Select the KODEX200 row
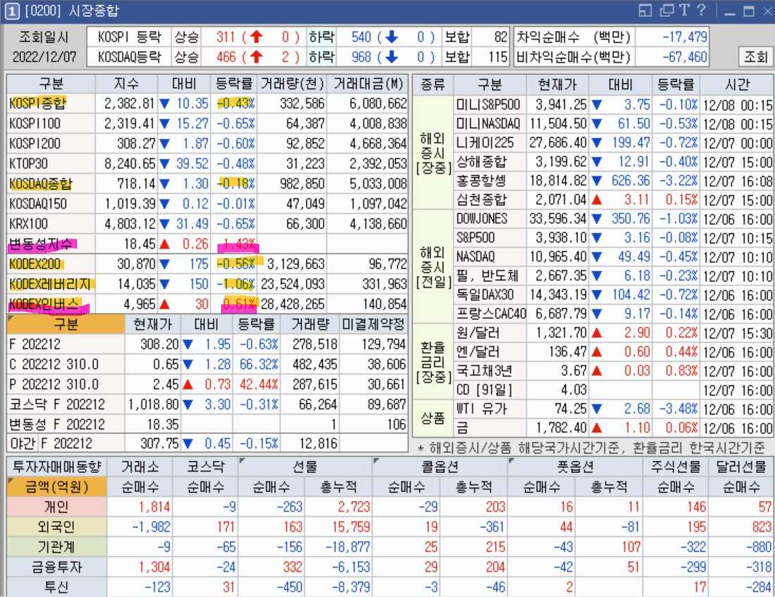The height and width of the screenshot is (597, 775). point(208,264)
